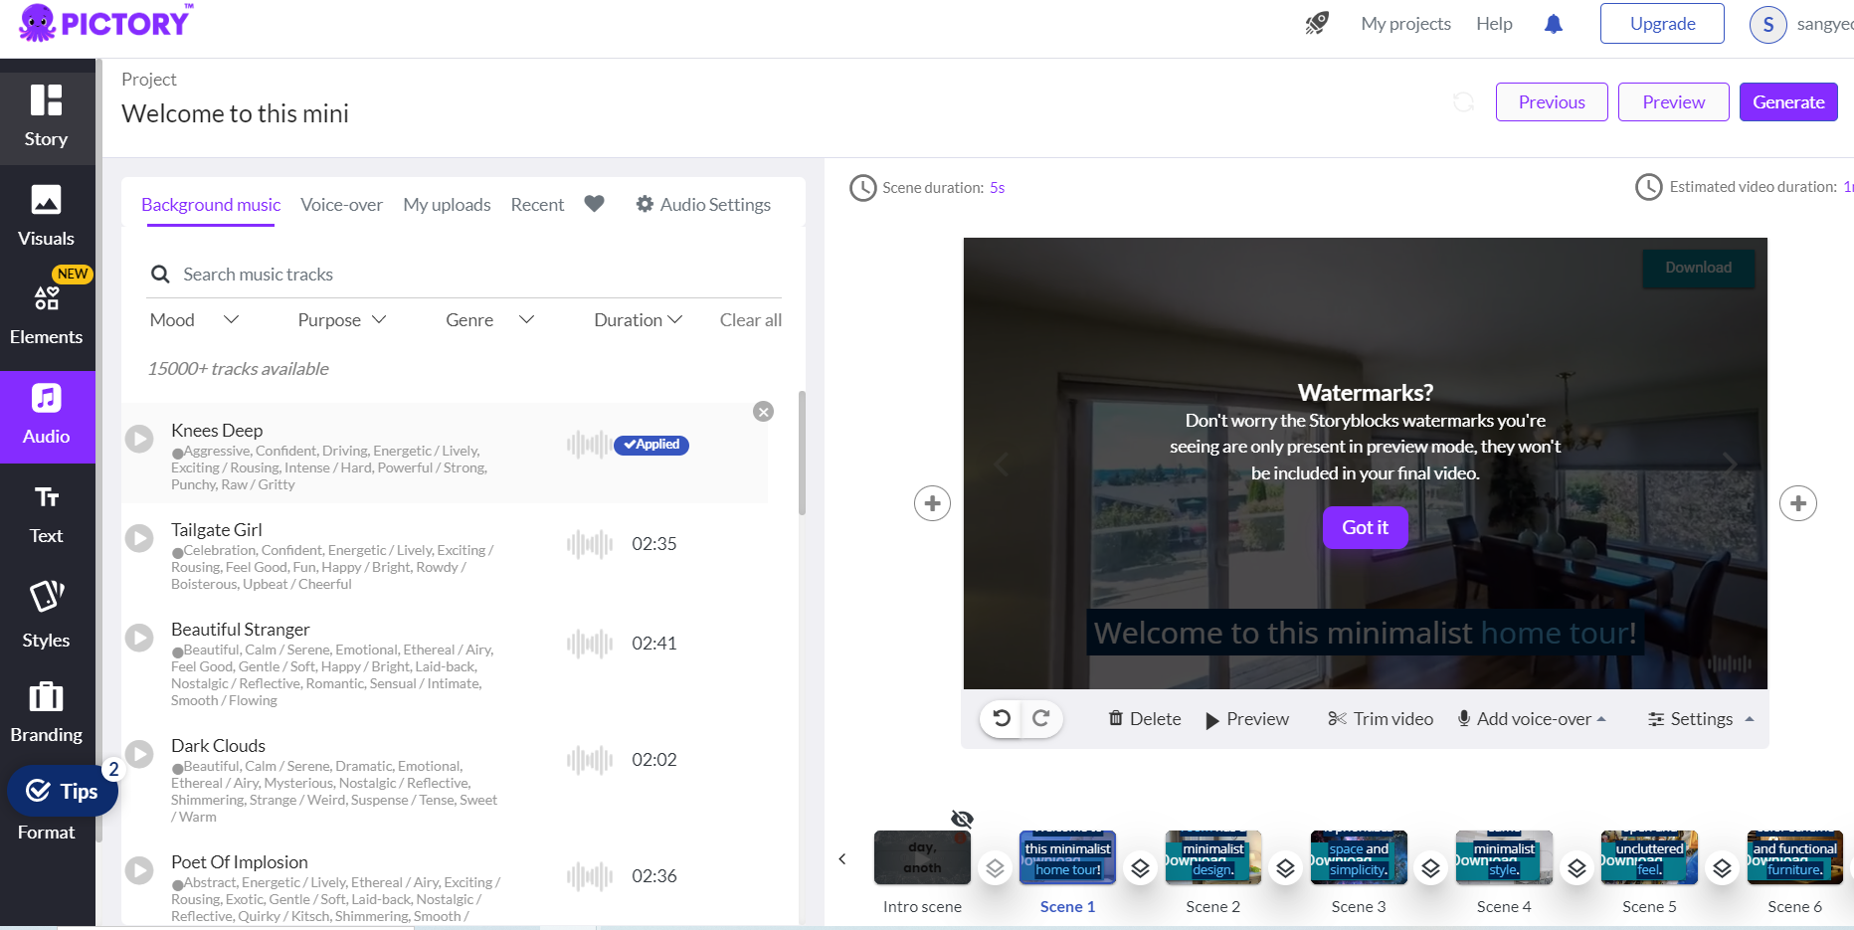Play the Poet Of Implosion track
The width and height of the screenshot is (1854, 930).
139,870
